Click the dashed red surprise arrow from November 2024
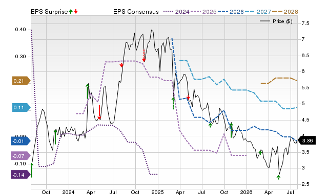The image size is (328, 195). pos(144,56)
